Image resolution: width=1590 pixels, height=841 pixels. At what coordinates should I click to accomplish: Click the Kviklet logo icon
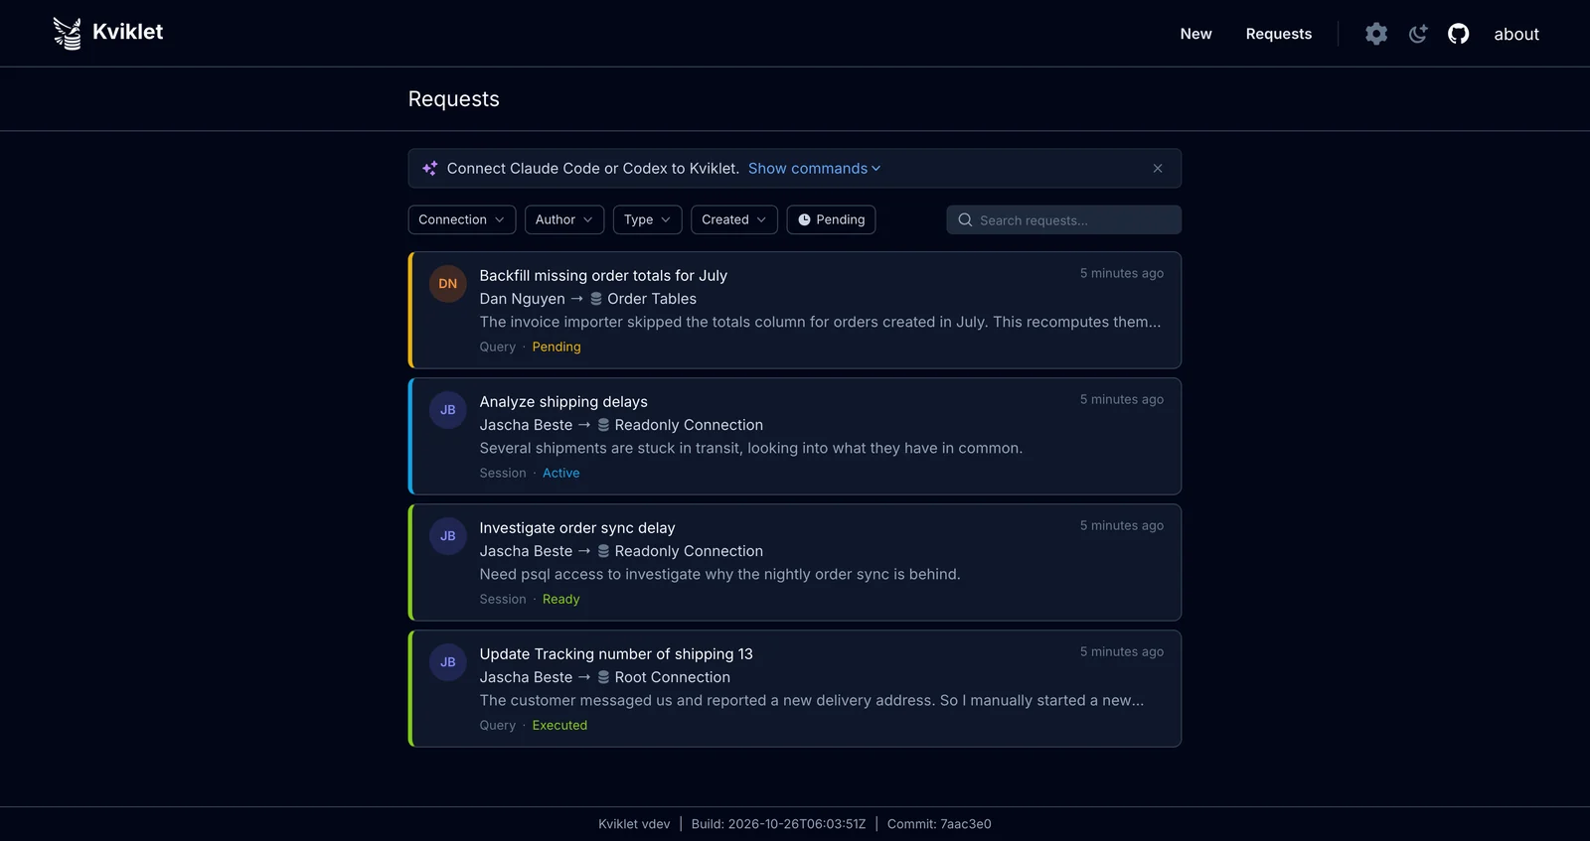pyautogui.click(x=68, y=33)
